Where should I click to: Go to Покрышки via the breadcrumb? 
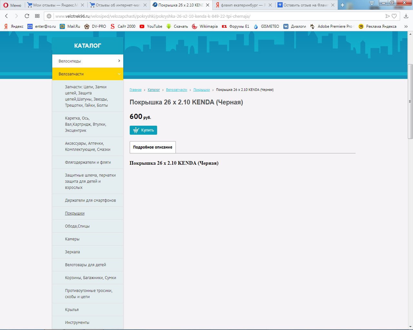[x=202, y=90]
